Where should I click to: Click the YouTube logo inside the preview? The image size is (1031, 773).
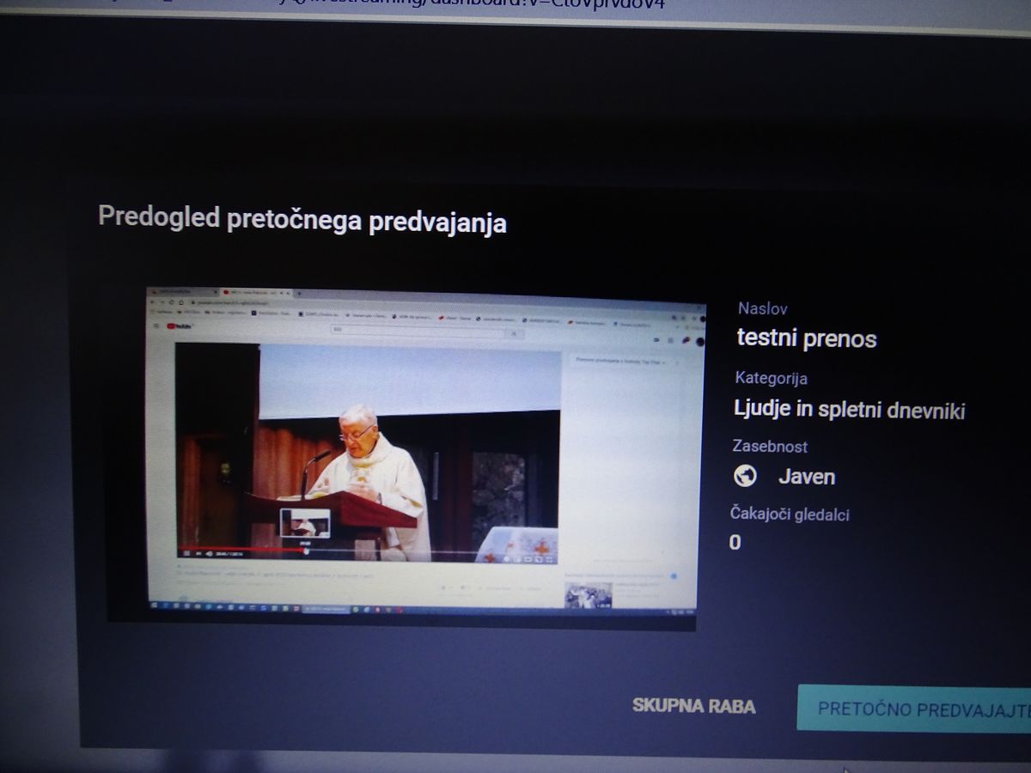point(180,326)
